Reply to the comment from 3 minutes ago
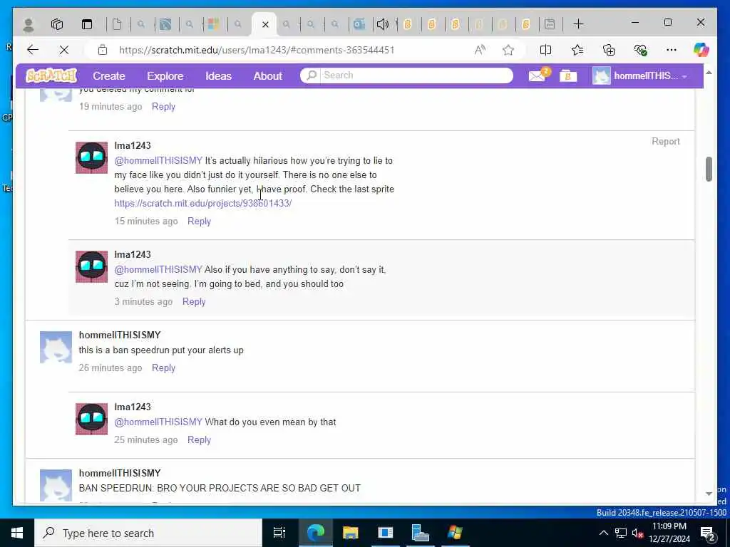This screenshot has width=730, height=547. pos(194,302)
